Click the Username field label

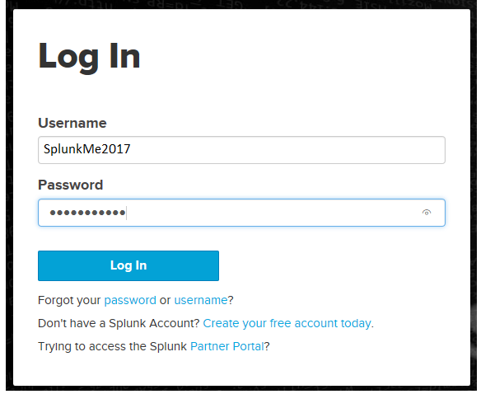click(72, 123)
